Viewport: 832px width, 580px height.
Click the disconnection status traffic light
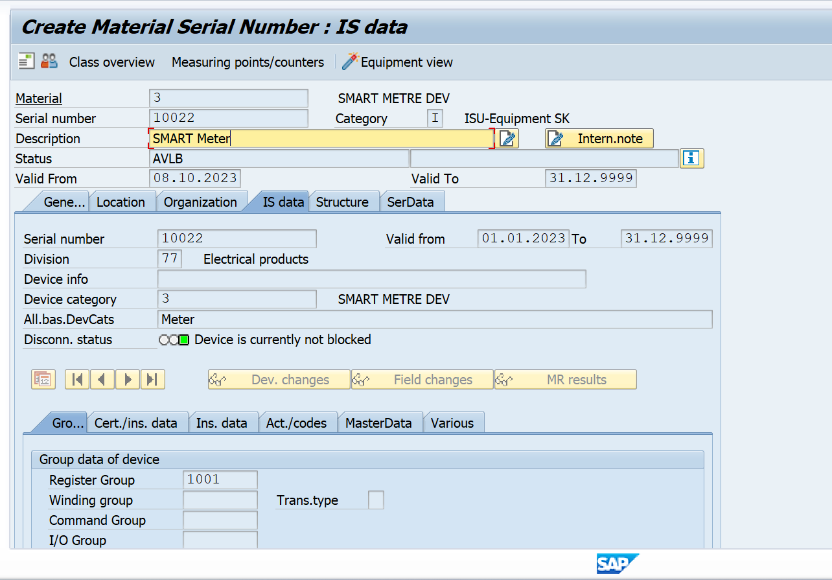point(174,340)
